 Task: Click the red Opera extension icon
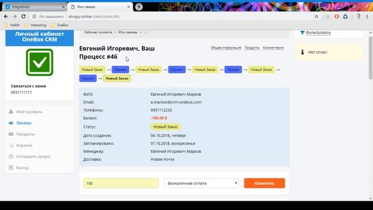tap(336, 16)
